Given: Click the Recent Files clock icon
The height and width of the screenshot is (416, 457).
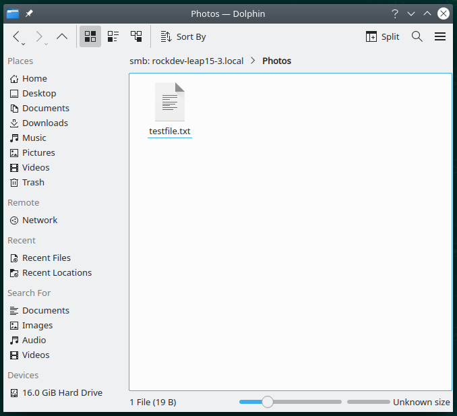Looking at the screenshot, I should coord(14,258).
